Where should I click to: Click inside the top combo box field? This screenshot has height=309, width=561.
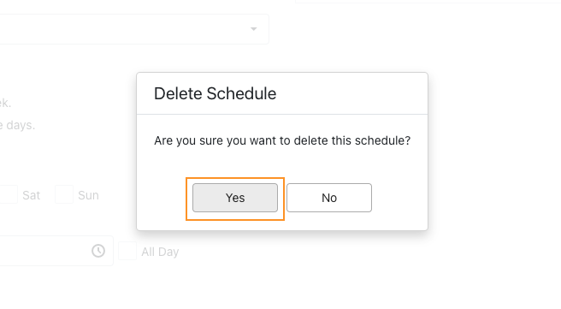pyautogui.click(x=134, y=29)
